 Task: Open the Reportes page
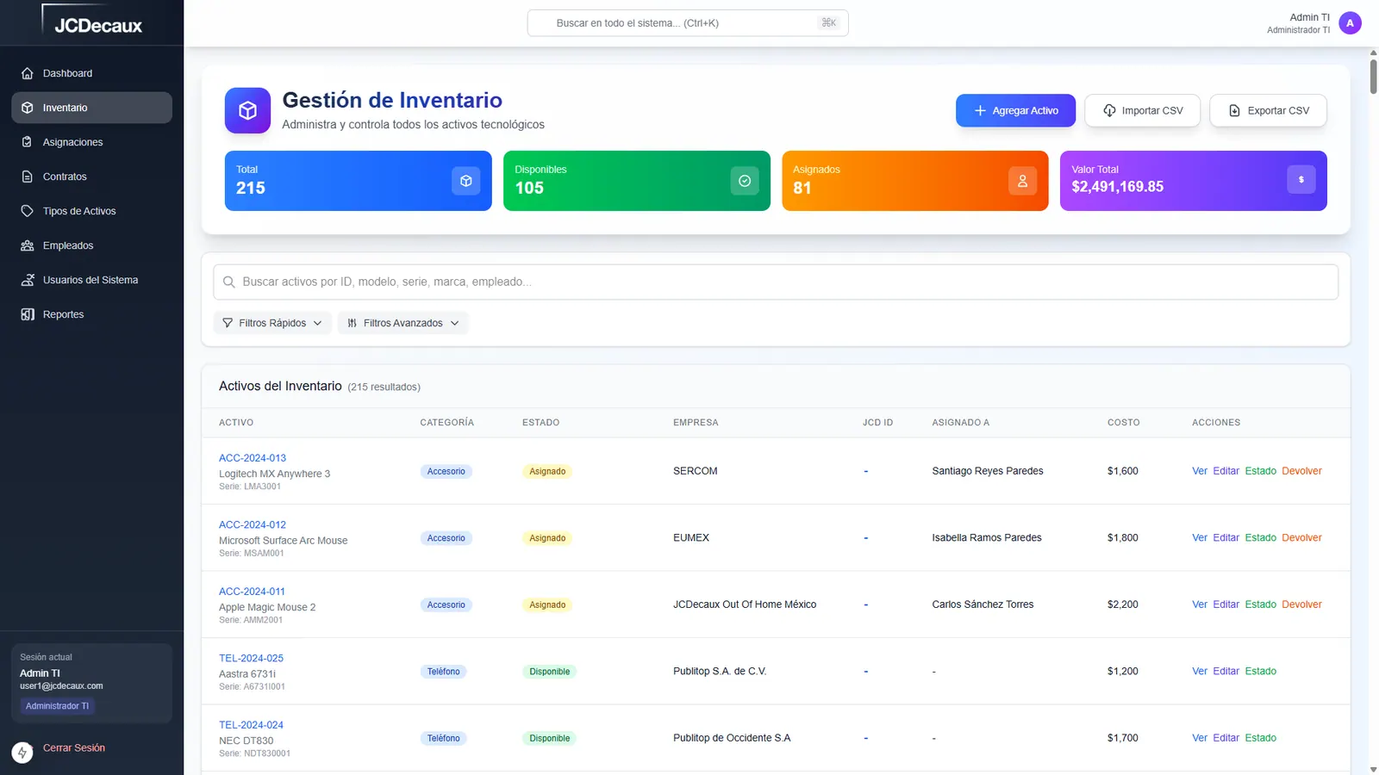pos(91,314)
